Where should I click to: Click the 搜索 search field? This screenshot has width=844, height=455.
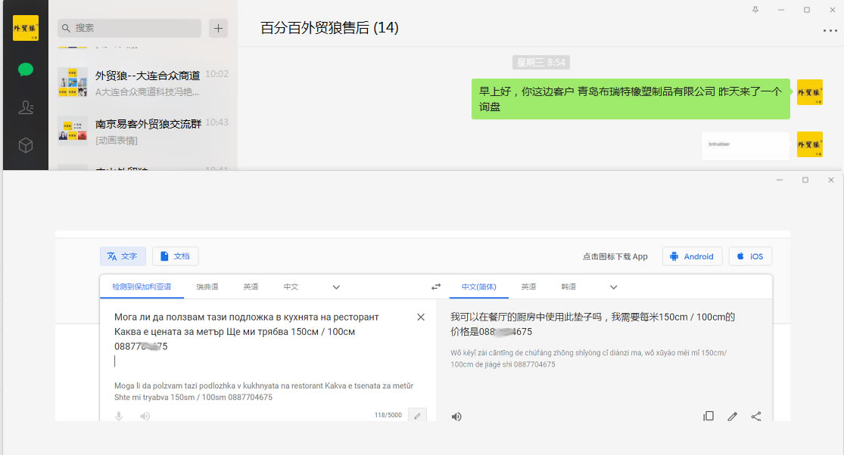point(129,28)
